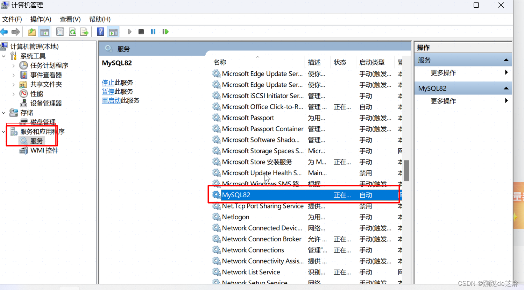Toggle the Show/Hide console tree icon
Image resolution: width=524 pixels, height=290 pixels.
(44, 32)
